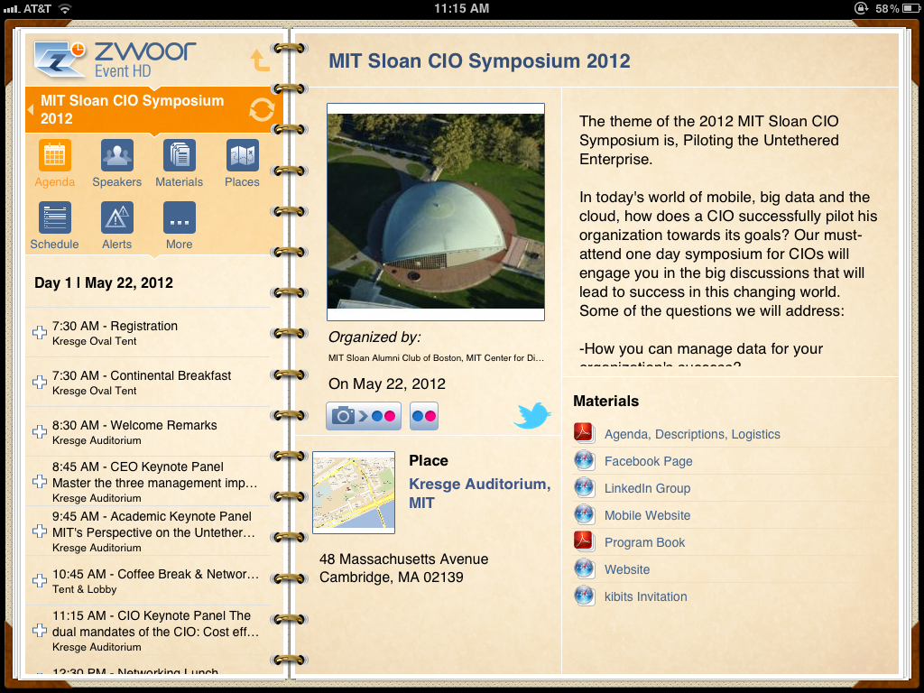Tap the battery indicator in status bar
This screenshot has height=693, width=924.
point(912,8)
